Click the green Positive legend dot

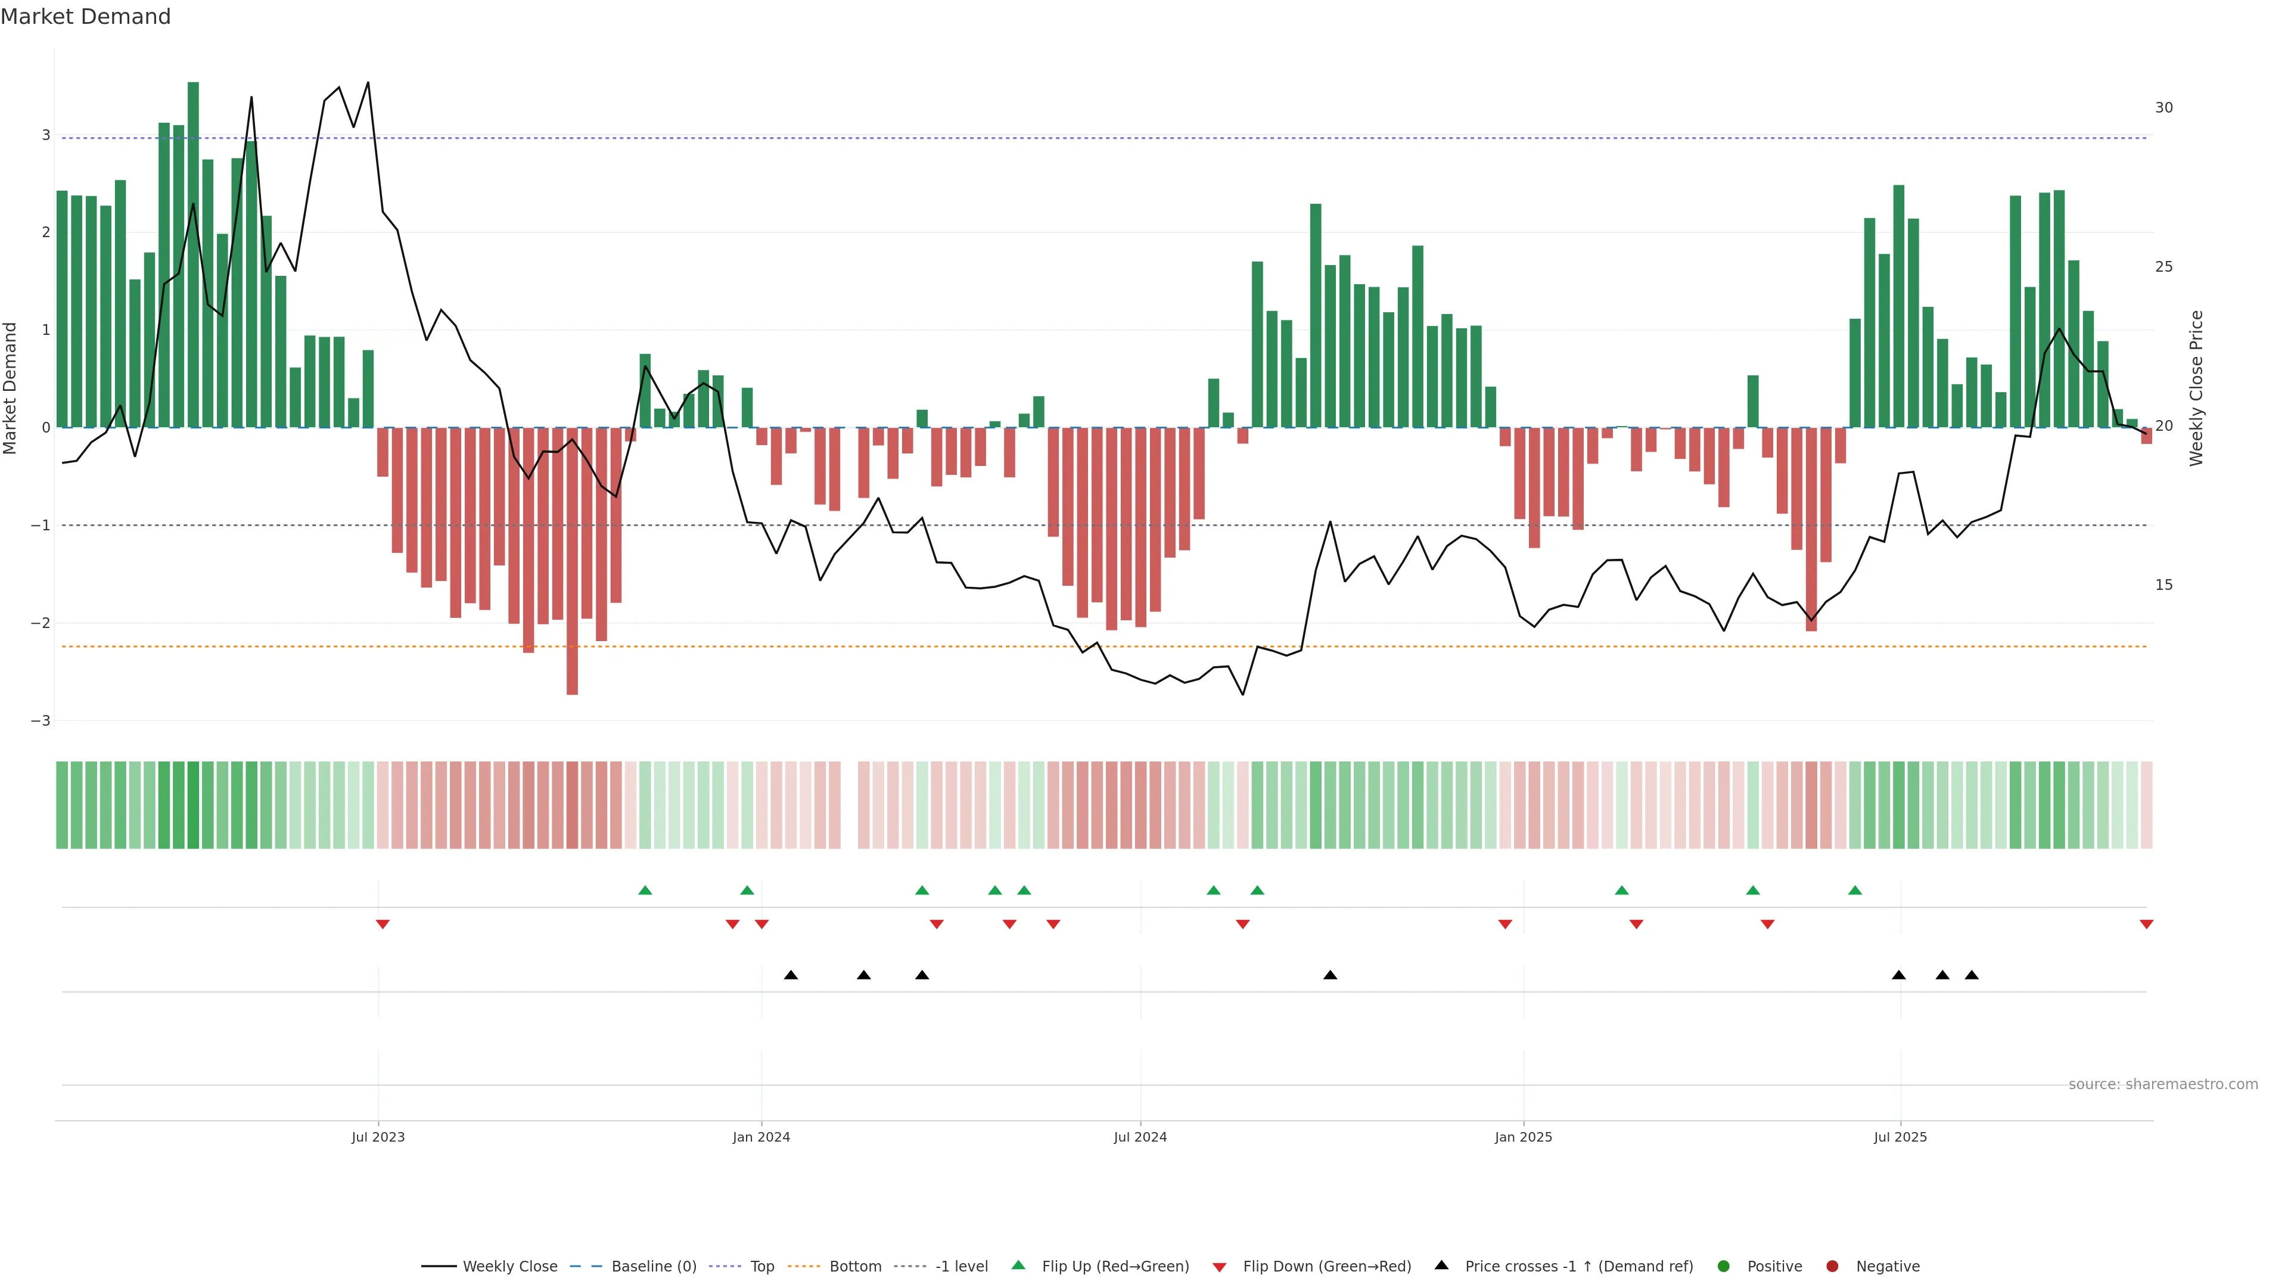[x=1724, y=1266]
